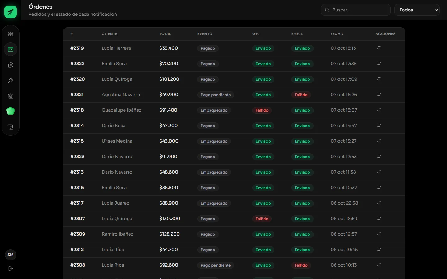Click client name Ulises Medina
The width and height of the screenshot is (447, 279).
click(117, 141)
